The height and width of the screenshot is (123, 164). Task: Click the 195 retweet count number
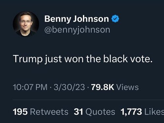pos(20,112)
